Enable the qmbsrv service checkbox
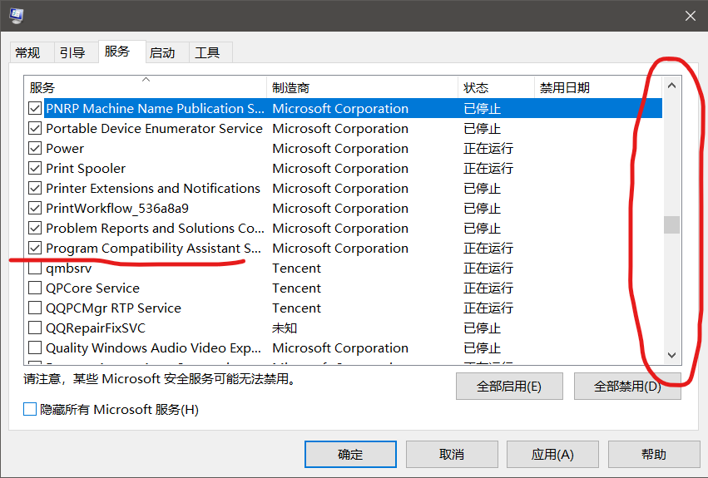 35,269
